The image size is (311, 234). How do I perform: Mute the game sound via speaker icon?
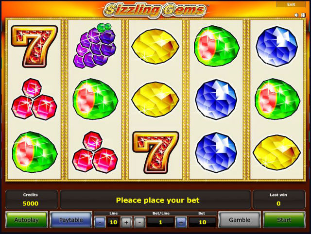[297, 15]
